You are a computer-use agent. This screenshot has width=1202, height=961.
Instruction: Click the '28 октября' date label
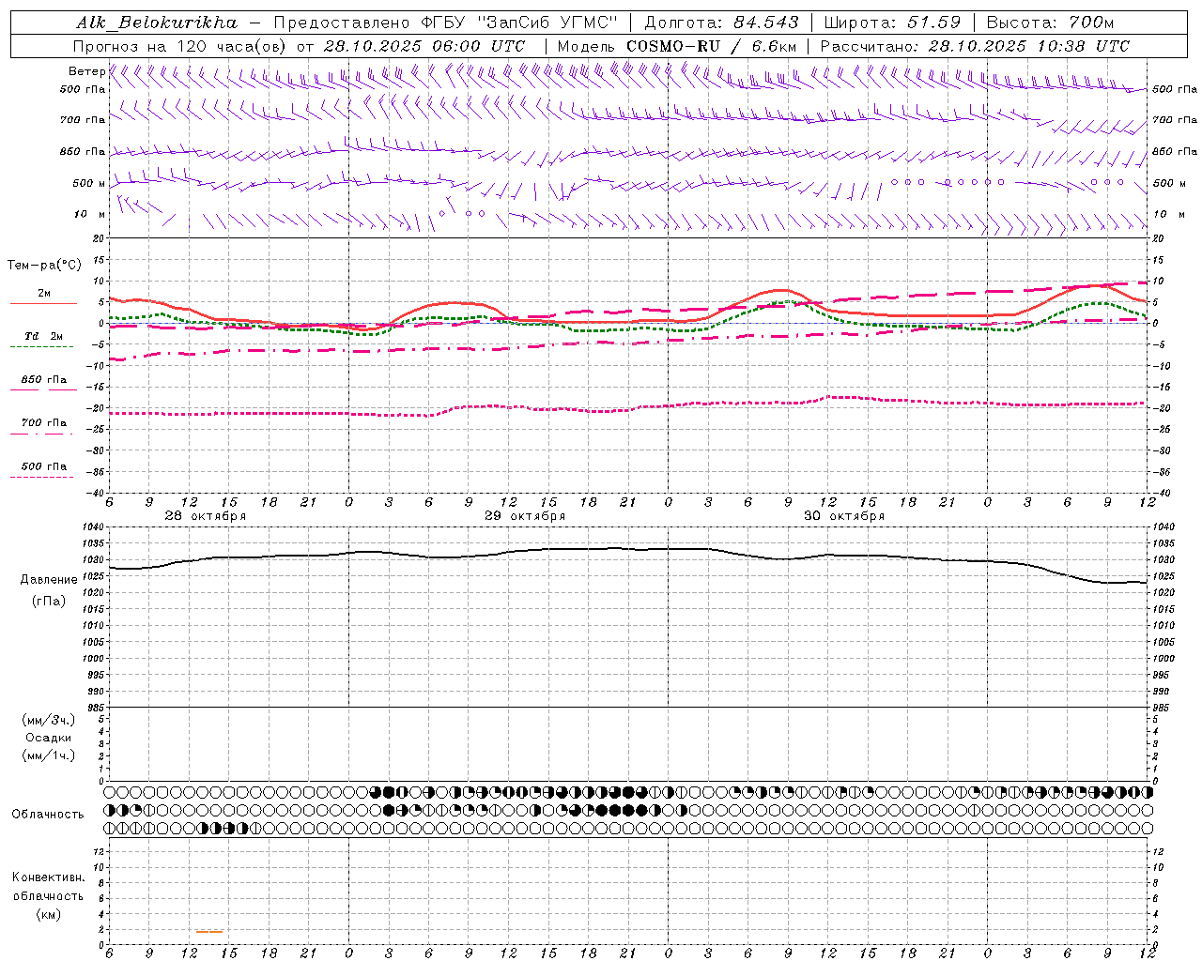tap(206, 516)
